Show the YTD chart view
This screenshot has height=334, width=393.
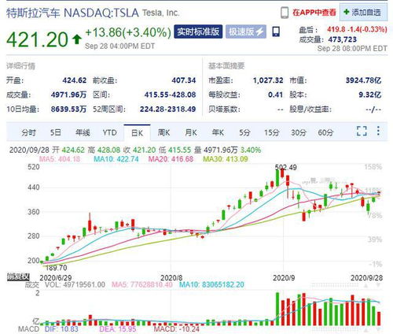coord(109,132)
